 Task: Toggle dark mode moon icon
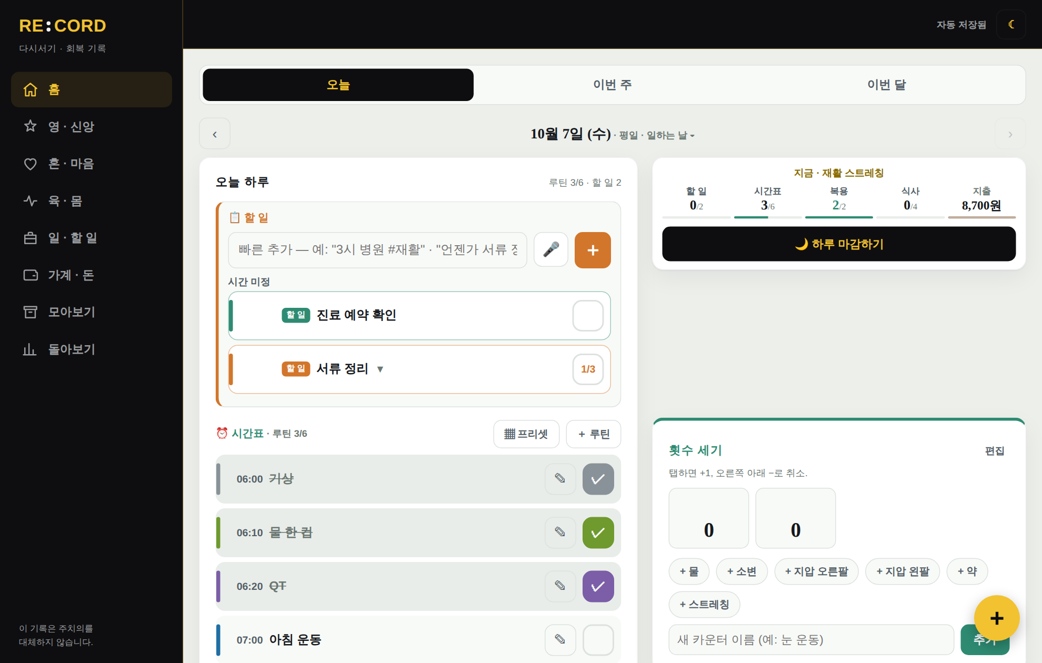click(x=1011, y=24)
